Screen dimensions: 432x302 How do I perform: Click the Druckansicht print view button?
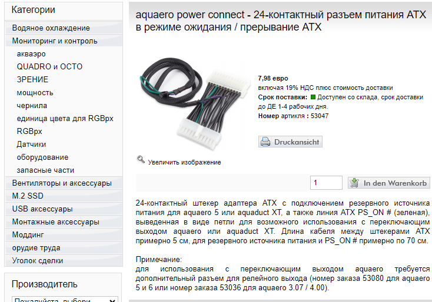click(290, 142)
